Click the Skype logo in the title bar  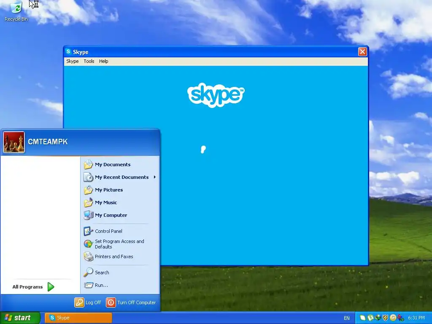68,51
